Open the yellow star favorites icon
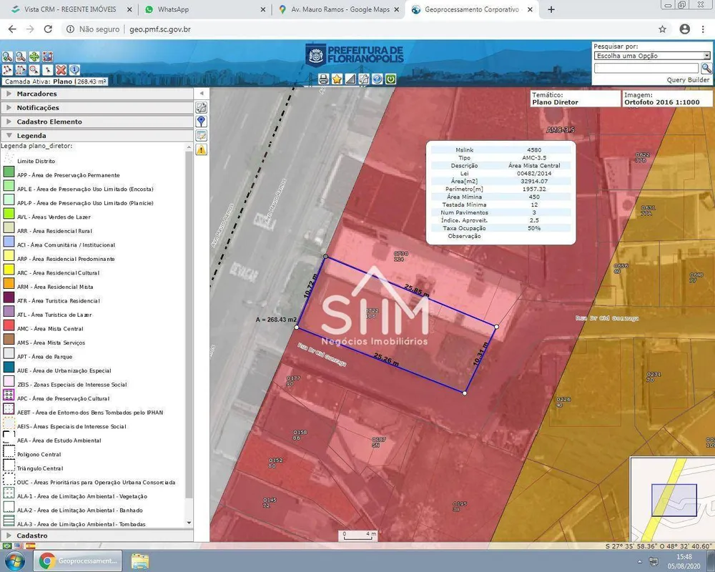The height and width of the screenshot is (572, 715). 337,79
